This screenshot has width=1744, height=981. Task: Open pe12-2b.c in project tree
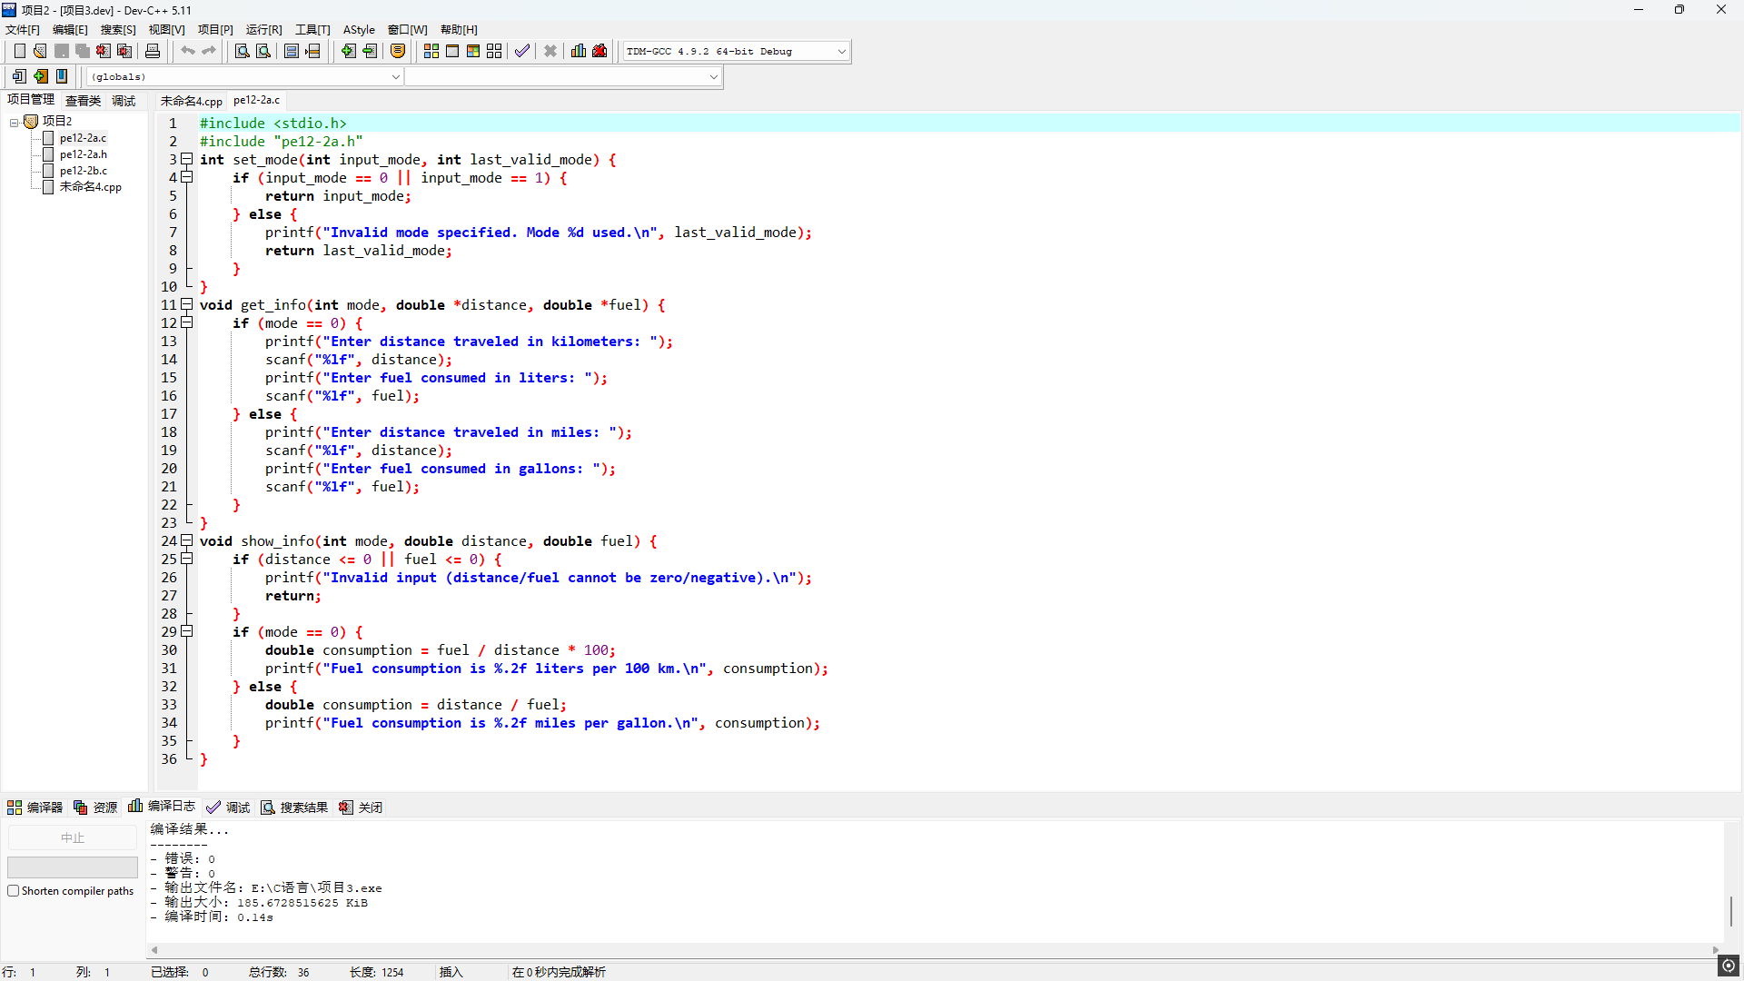coord(83,171)
